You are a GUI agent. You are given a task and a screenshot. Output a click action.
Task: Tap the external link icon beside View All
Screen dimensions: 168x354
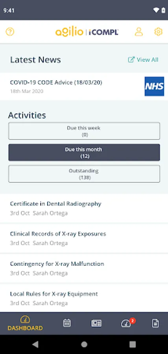click(131, 60)
